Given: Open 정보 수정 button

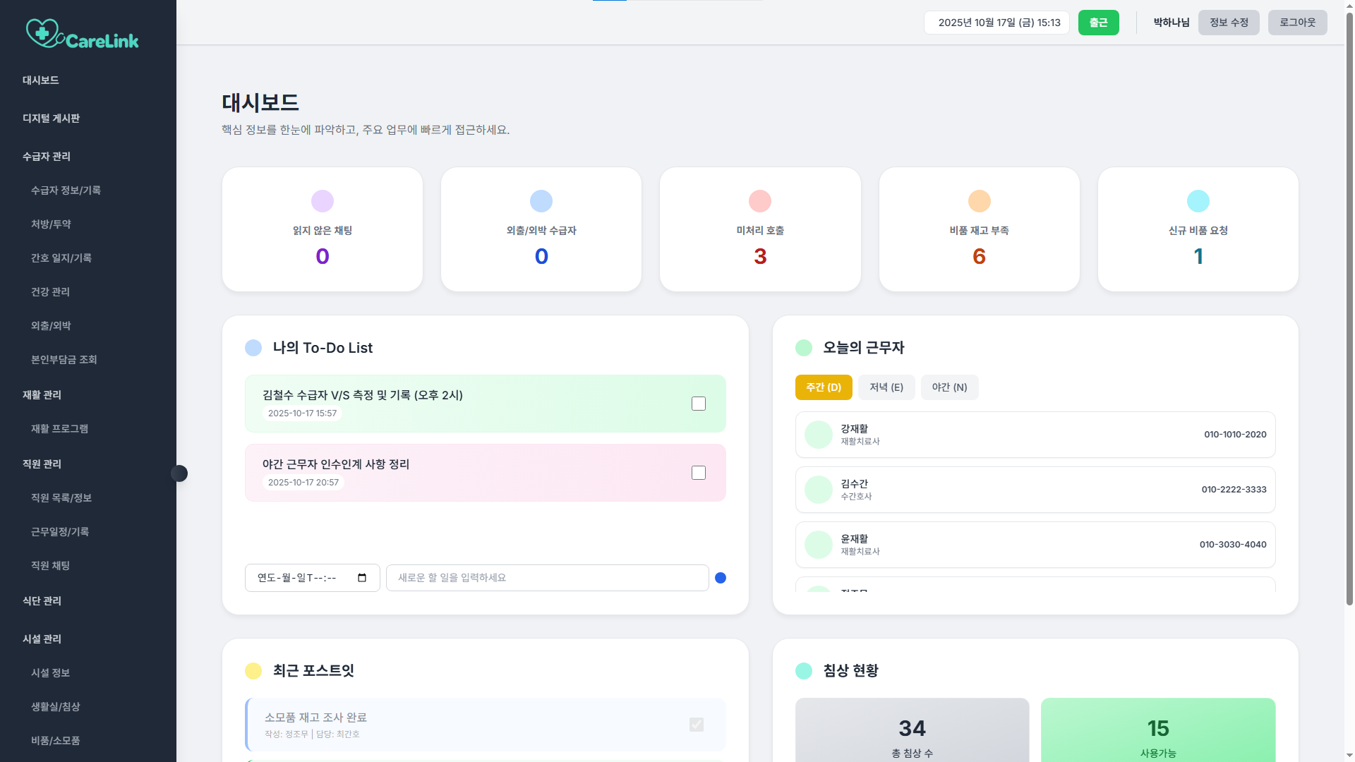Looking at the screenshot, I should tap(1229, 23).
